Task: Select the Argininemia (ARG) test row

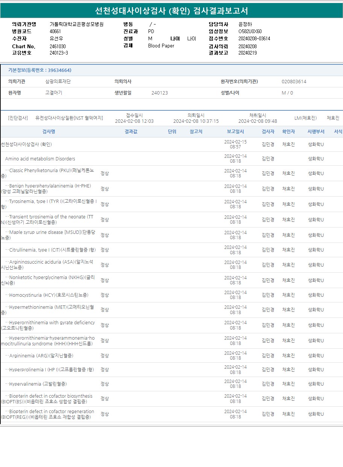Action: click(x=41, y=356)
